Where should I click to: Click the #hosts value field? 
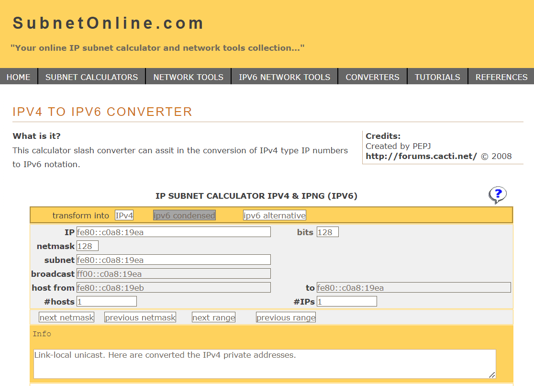click(107, 301)
